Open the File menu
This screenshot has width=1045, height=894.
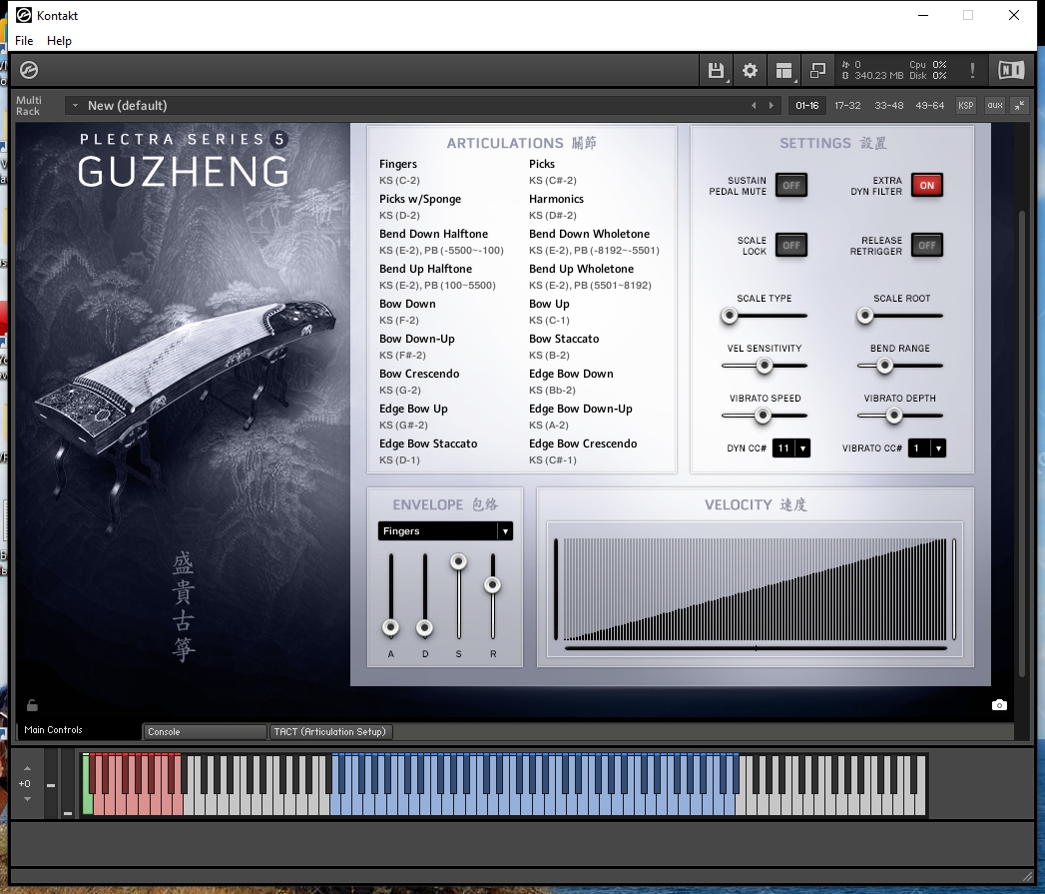[24, 41]
